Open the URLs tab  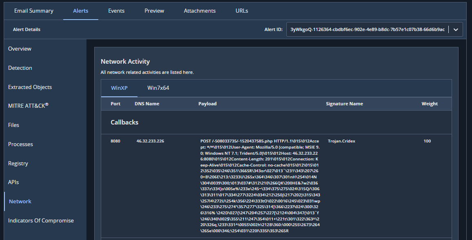click(242, 11)
